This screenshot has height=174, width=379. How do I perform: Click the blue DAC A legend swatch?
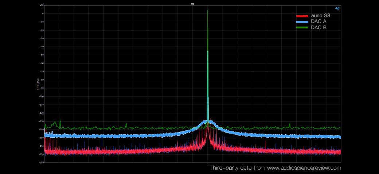click(x=302, y=22)
